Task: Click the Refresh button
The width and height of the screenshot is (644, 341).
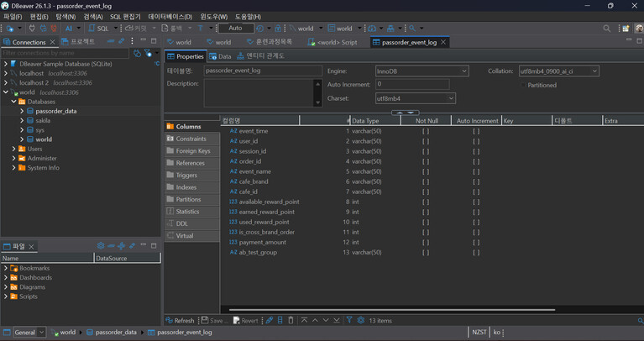Action: click(180, 321)
